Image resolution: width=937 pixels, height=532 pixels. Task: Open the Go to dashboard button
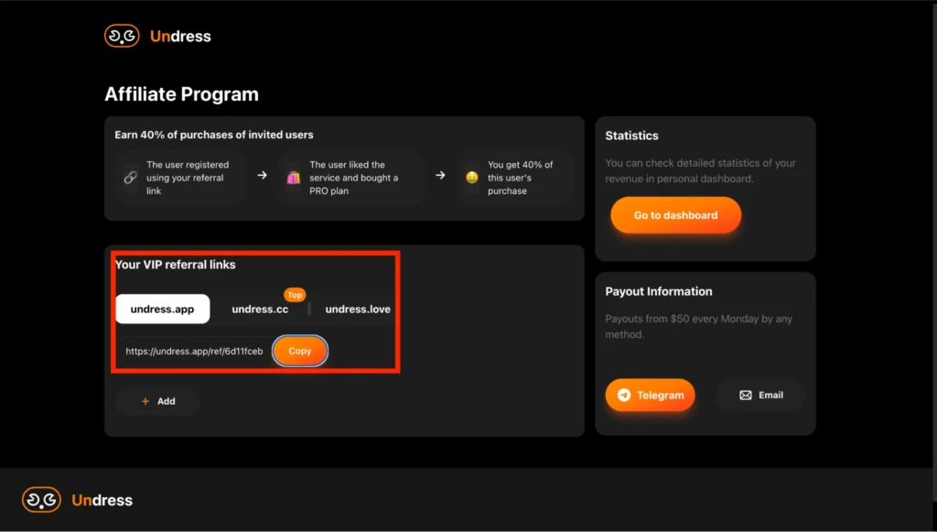pyautogui.click(x=676, y=215)
